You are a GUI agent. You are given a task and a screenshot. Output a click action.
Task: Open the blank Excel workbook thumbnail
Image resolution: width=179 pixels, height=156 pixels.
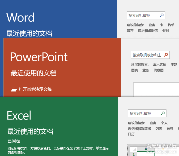coord(153,150)
